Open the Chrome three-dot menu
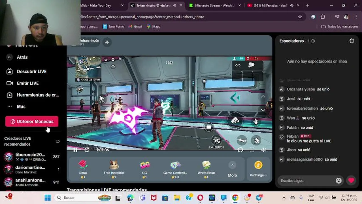The height and width of the screenshot is (204, 362). 356,17
